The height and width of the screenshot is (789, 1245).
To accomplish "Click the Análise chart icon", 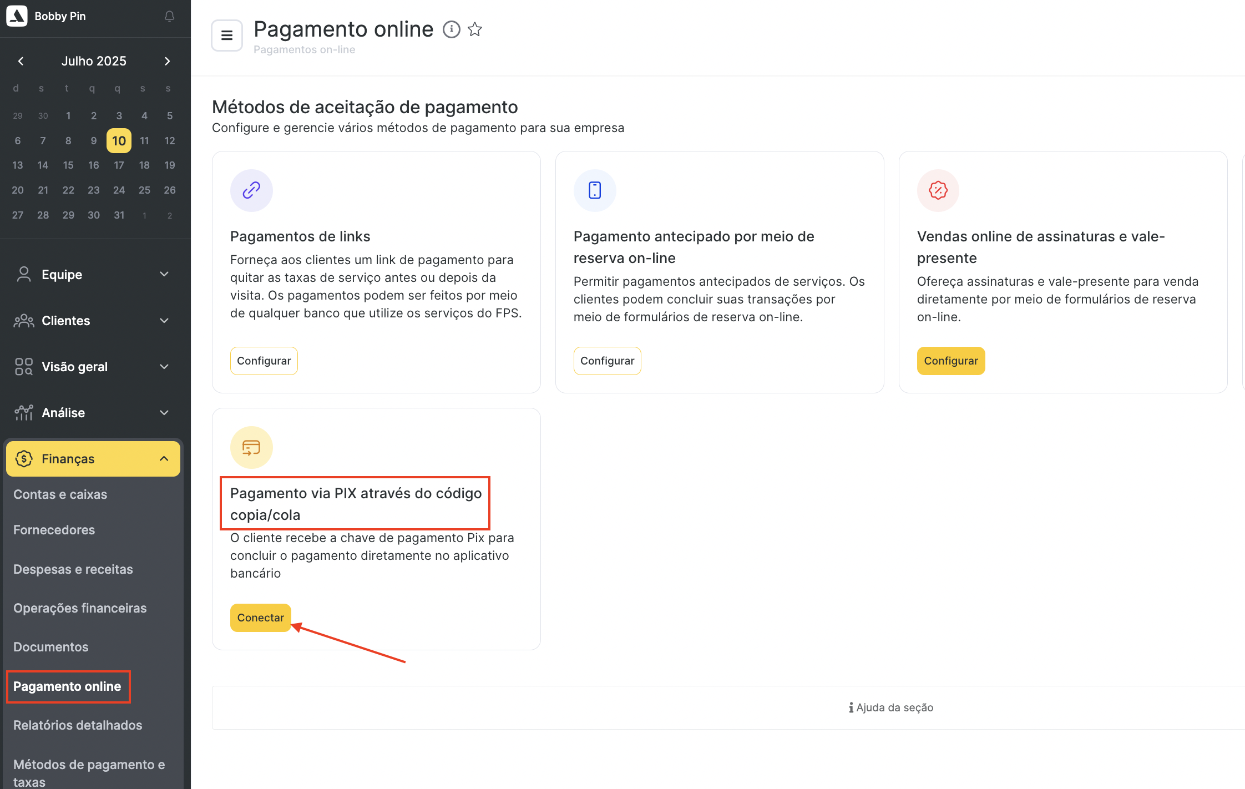I will tap(24, 413).
